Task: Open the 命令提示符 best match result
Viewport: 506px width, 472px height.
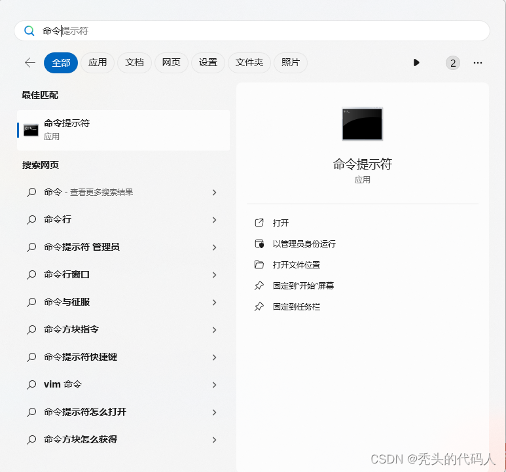Action: [x=123, y=130]
